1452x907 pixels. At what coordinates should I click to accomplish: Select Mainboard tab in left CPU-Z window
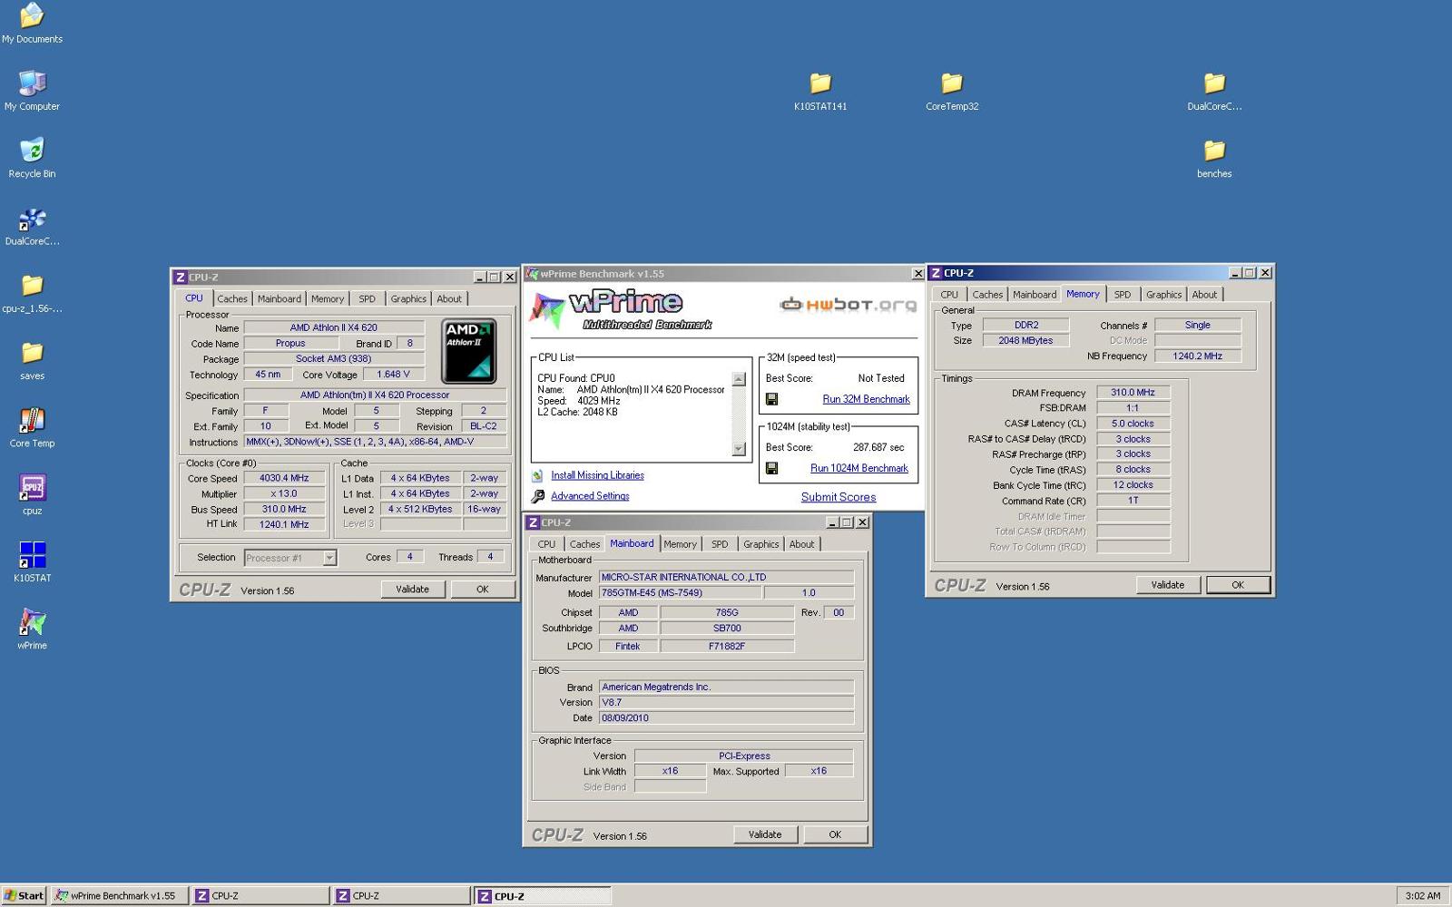pyautogui.click(x=279, y=298)
